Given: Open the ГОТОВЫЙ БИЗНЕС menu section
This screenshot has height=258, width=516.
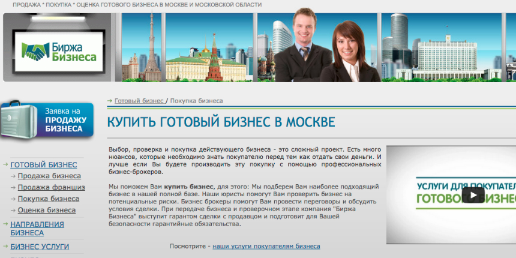Looking at the screenshot, I should tap(44, 165).
